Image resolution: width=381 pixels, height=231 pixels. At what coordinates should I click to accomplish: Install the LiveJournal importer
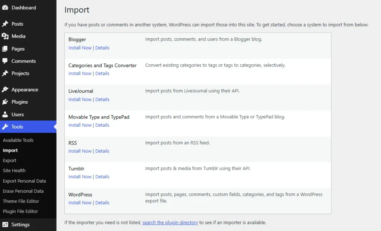pos(80,100)
